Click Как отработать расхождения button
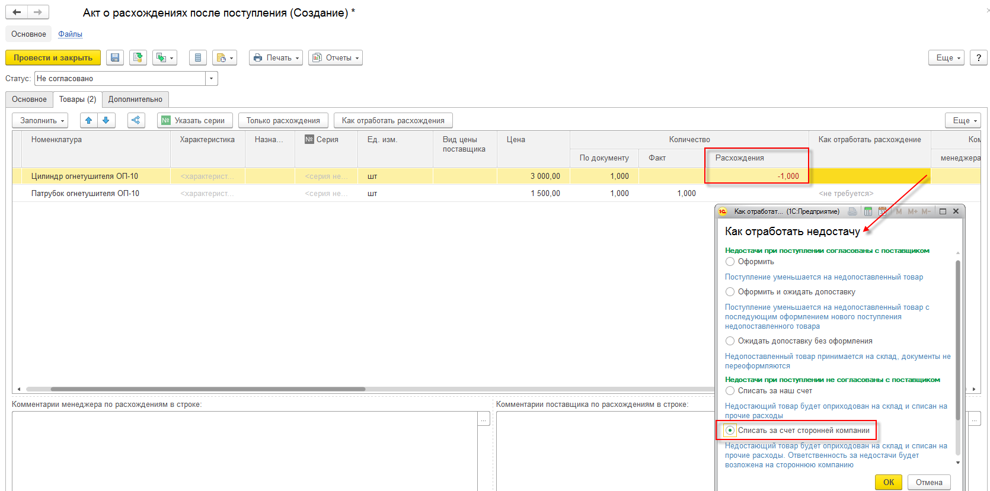The height and width of the screenshot is (491, 990). 393,120
